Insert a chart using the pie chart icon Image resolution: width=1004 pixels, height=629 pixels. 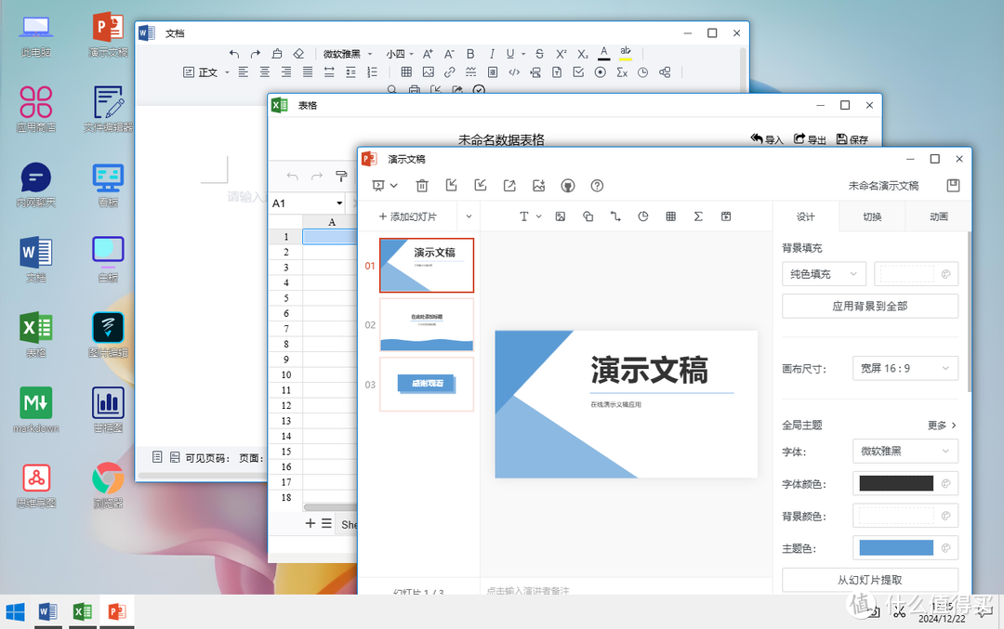pos(642,216)
